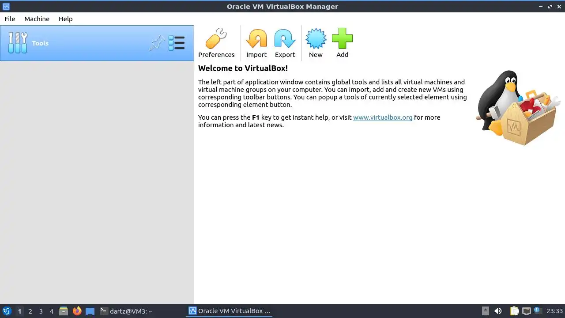Open the Machine menu

point(37,19)
